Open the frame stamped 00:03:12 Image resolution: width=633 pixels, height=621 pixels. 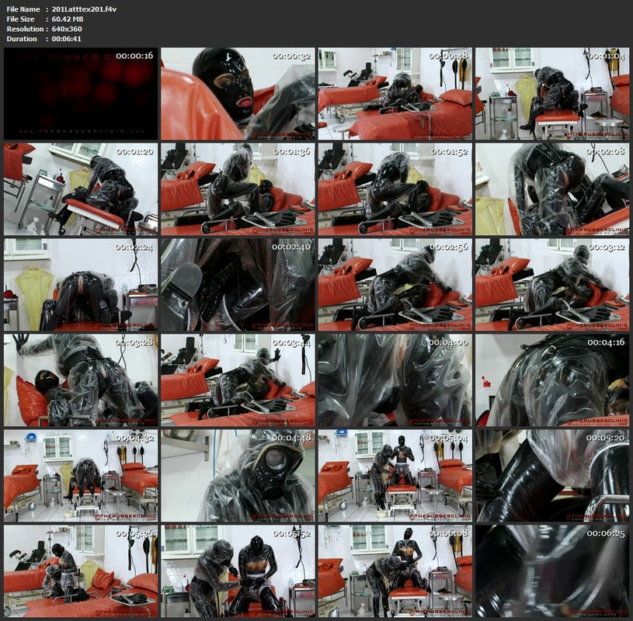point(552,284)
